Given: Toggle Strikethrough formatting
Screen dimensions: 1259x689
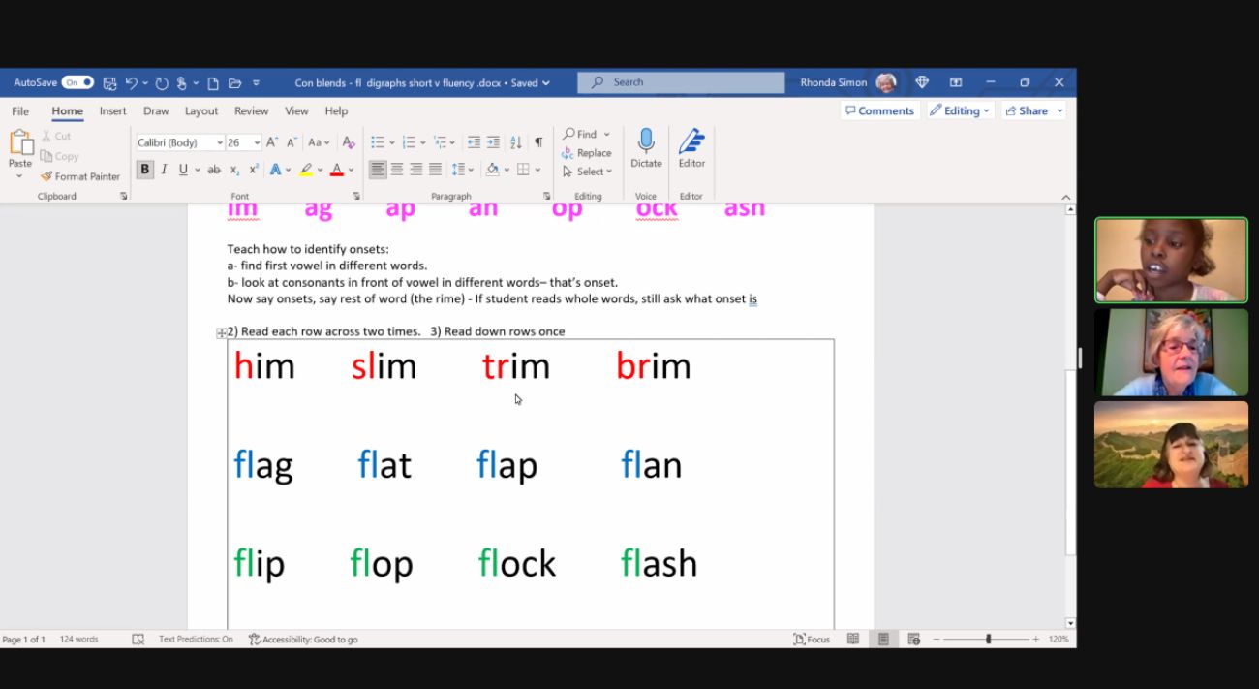Looking at the screenshot, I should pos(214,170).
